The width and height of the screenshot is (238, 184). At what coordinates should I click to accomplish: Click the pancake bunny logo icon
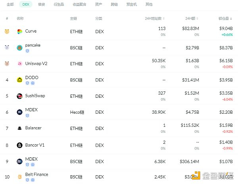(19, 48)
